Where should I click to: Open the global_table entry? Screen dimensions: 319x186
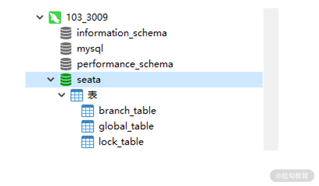pos(126,126)
